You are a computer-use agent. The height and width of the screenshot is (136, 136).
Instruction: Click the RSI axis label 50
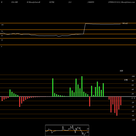[x=2, y=36]
